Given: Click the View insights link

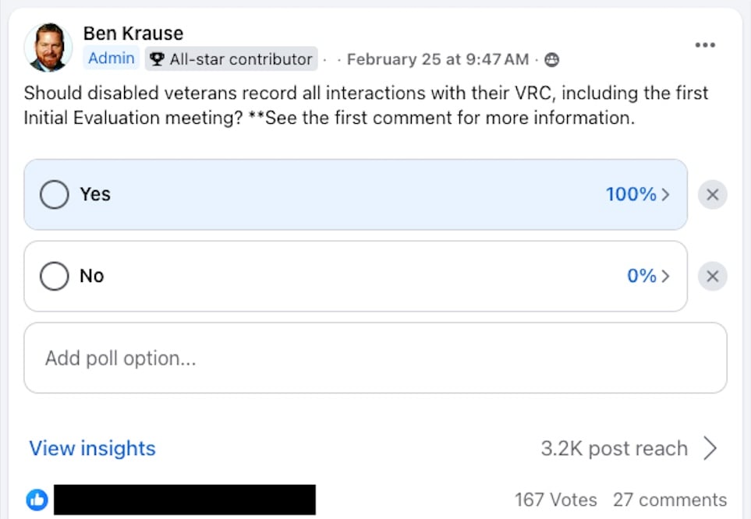Looking at the screenshot, I should [92, 448].
